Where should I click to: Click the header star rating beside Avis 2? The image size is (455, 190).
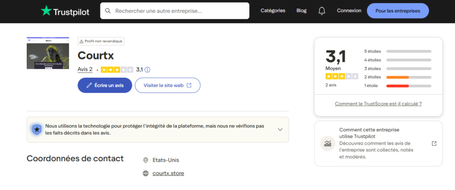pos(117,70)
